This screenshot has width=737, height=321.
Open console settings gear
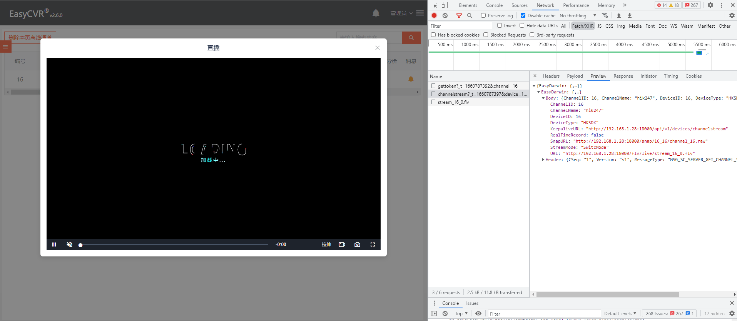[x=732, y=313]
